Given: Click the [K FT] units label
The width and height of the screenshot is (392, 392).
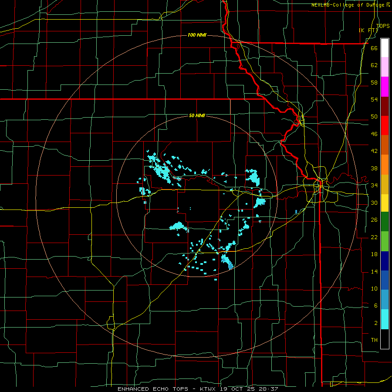Looking at the screenshot, I should coord(368,30).
